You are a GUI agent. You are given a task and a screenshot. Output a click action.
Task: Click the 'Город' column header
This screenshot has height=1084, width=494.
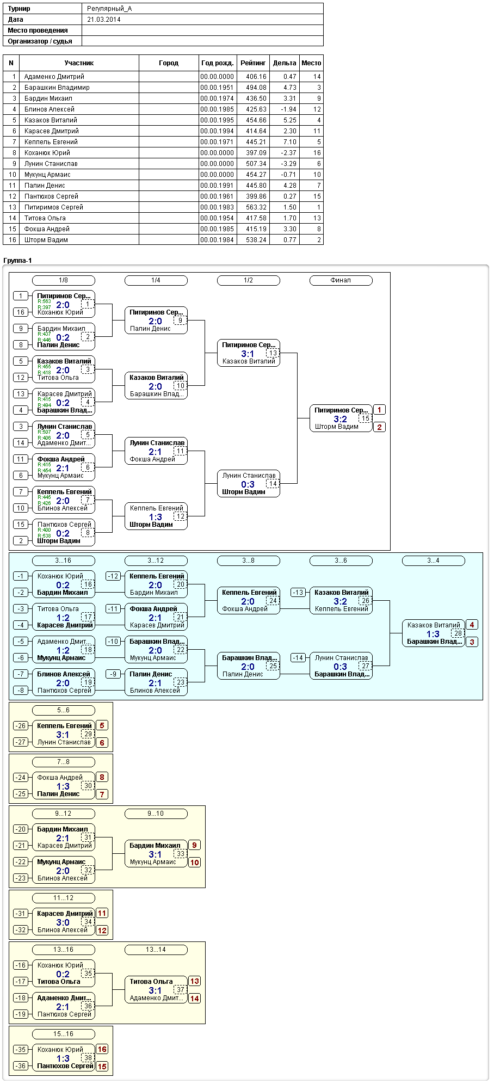(x=169, y=63)
